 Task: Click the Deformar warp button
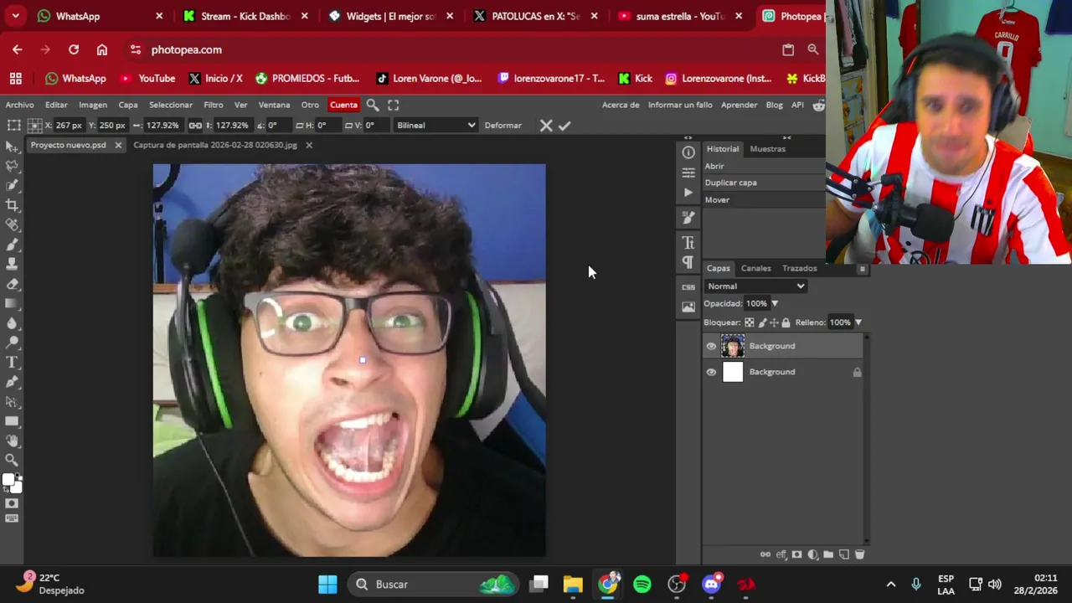coord(502,126)
